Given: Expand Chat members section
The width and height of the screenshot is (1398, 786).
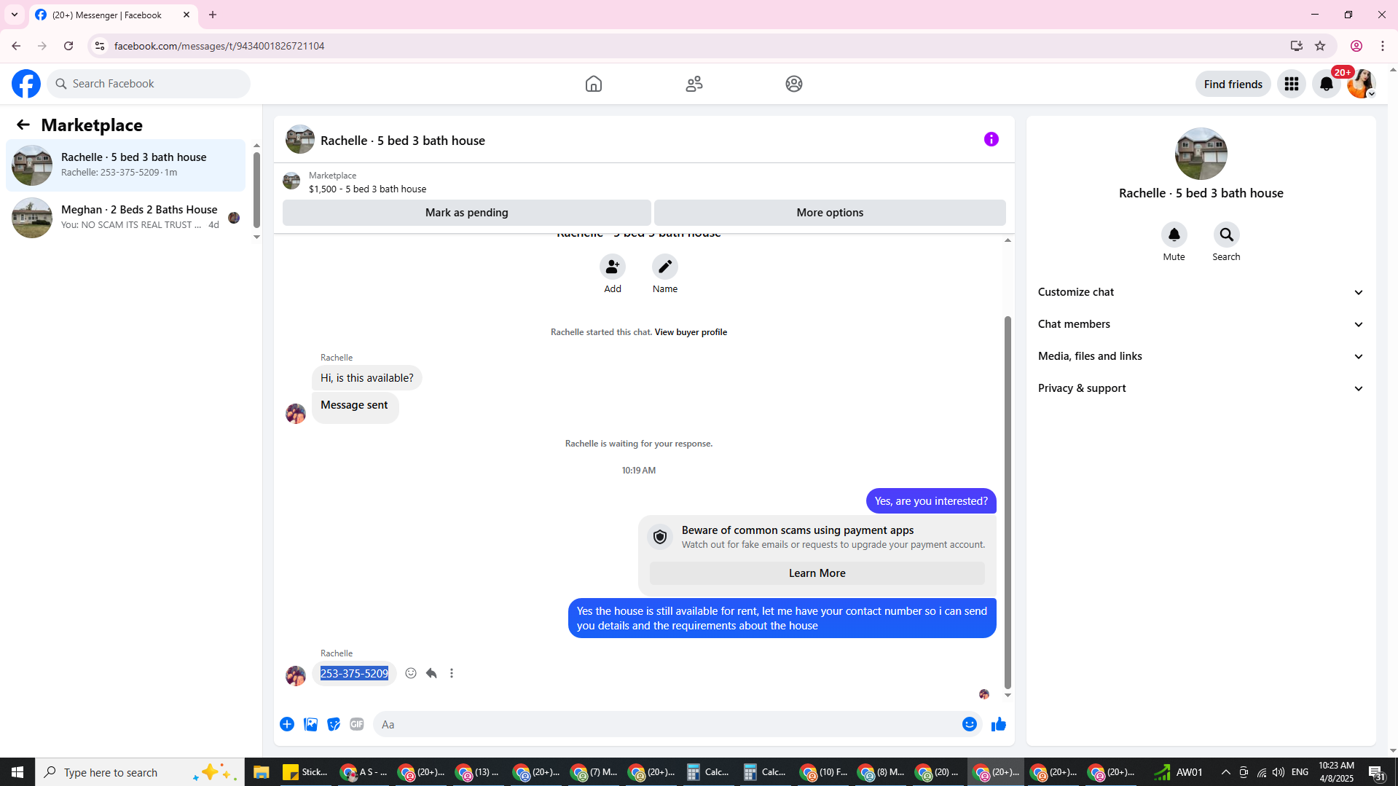Looking at the screenshot, I should click(1201, 324).
